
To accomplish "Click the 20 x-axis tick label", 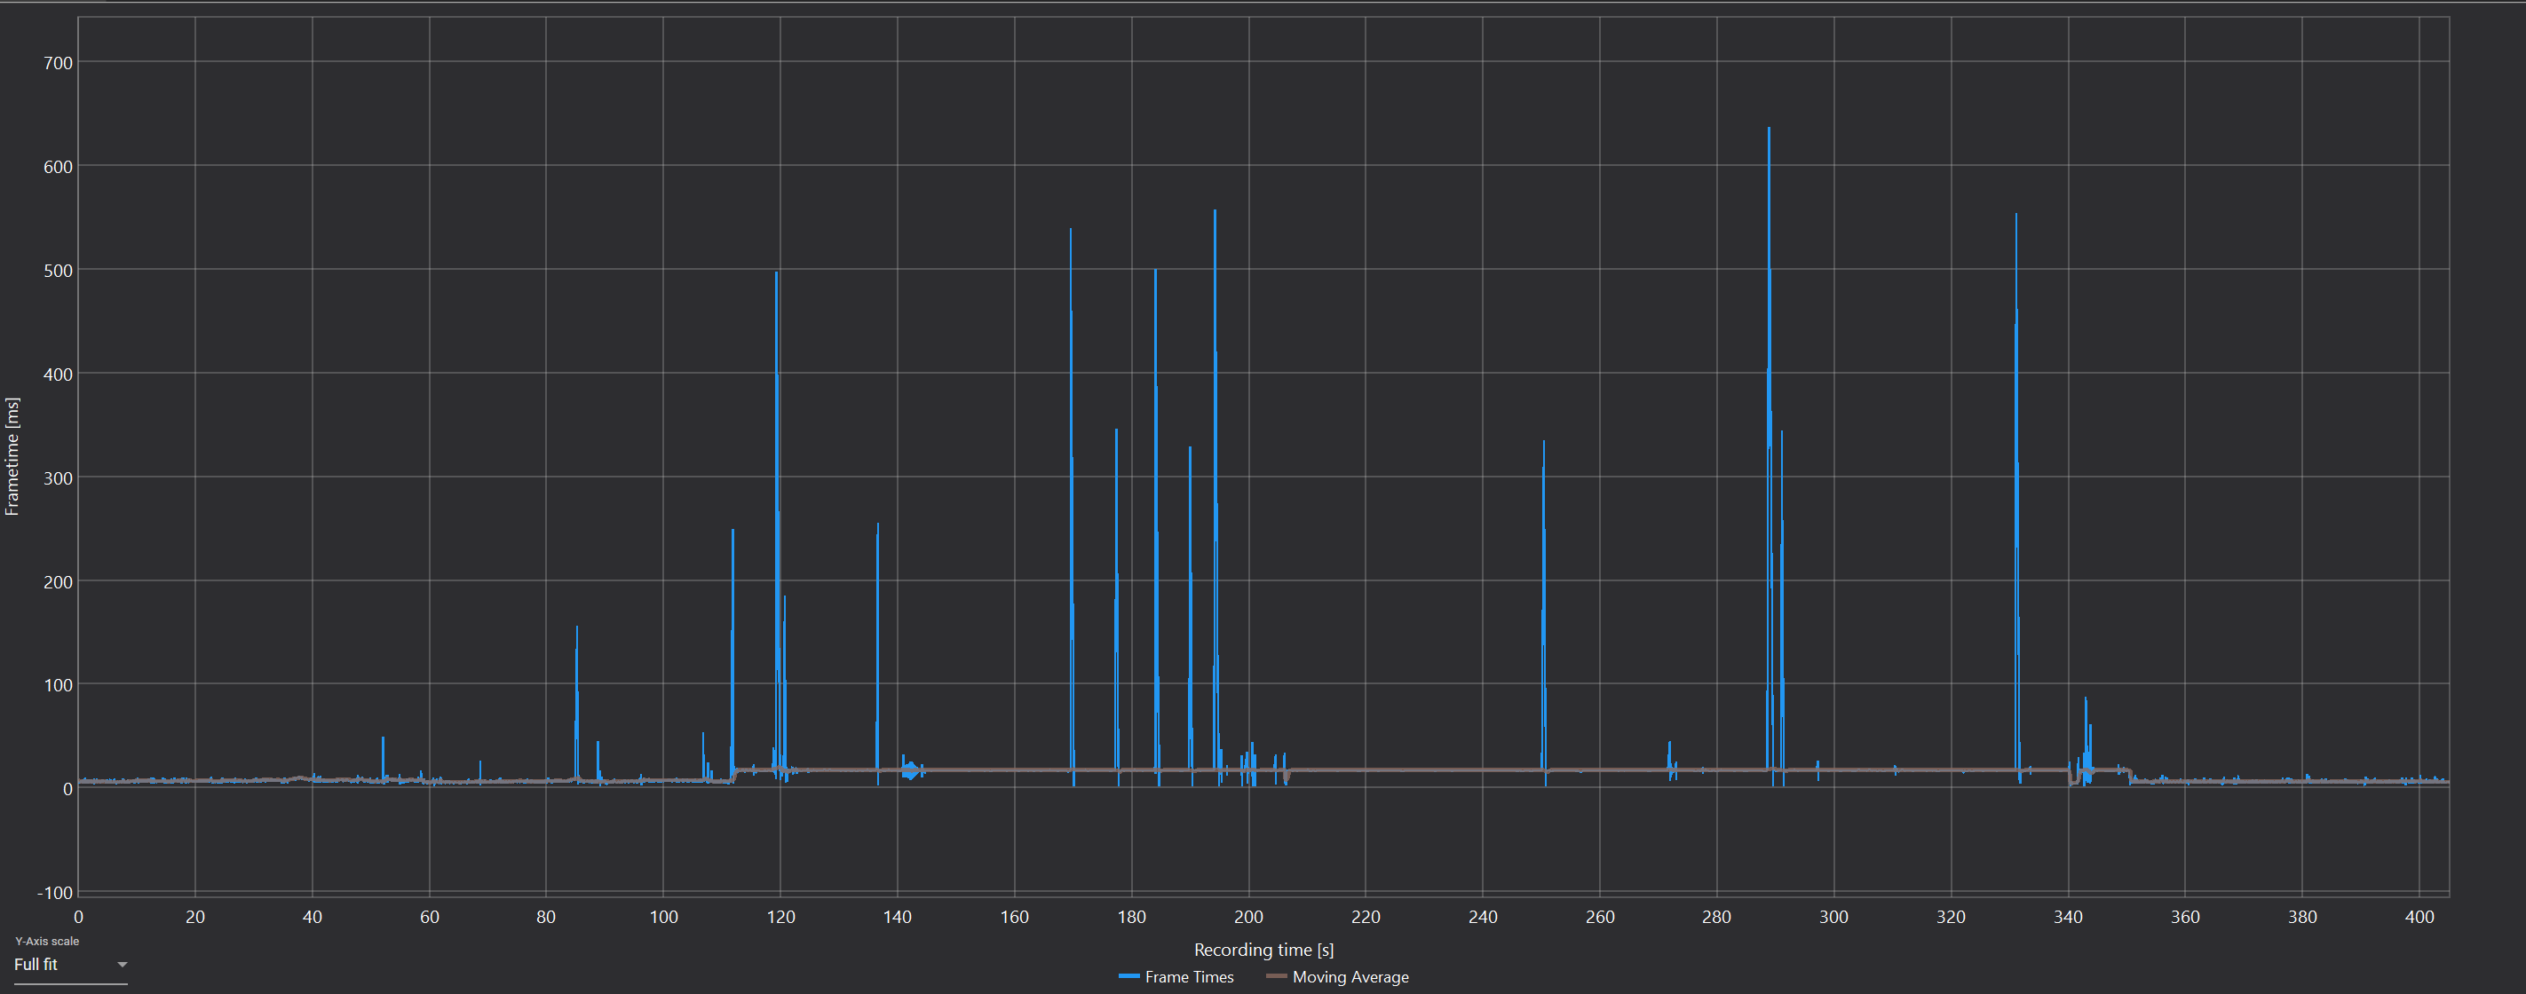I will (195, 917).
